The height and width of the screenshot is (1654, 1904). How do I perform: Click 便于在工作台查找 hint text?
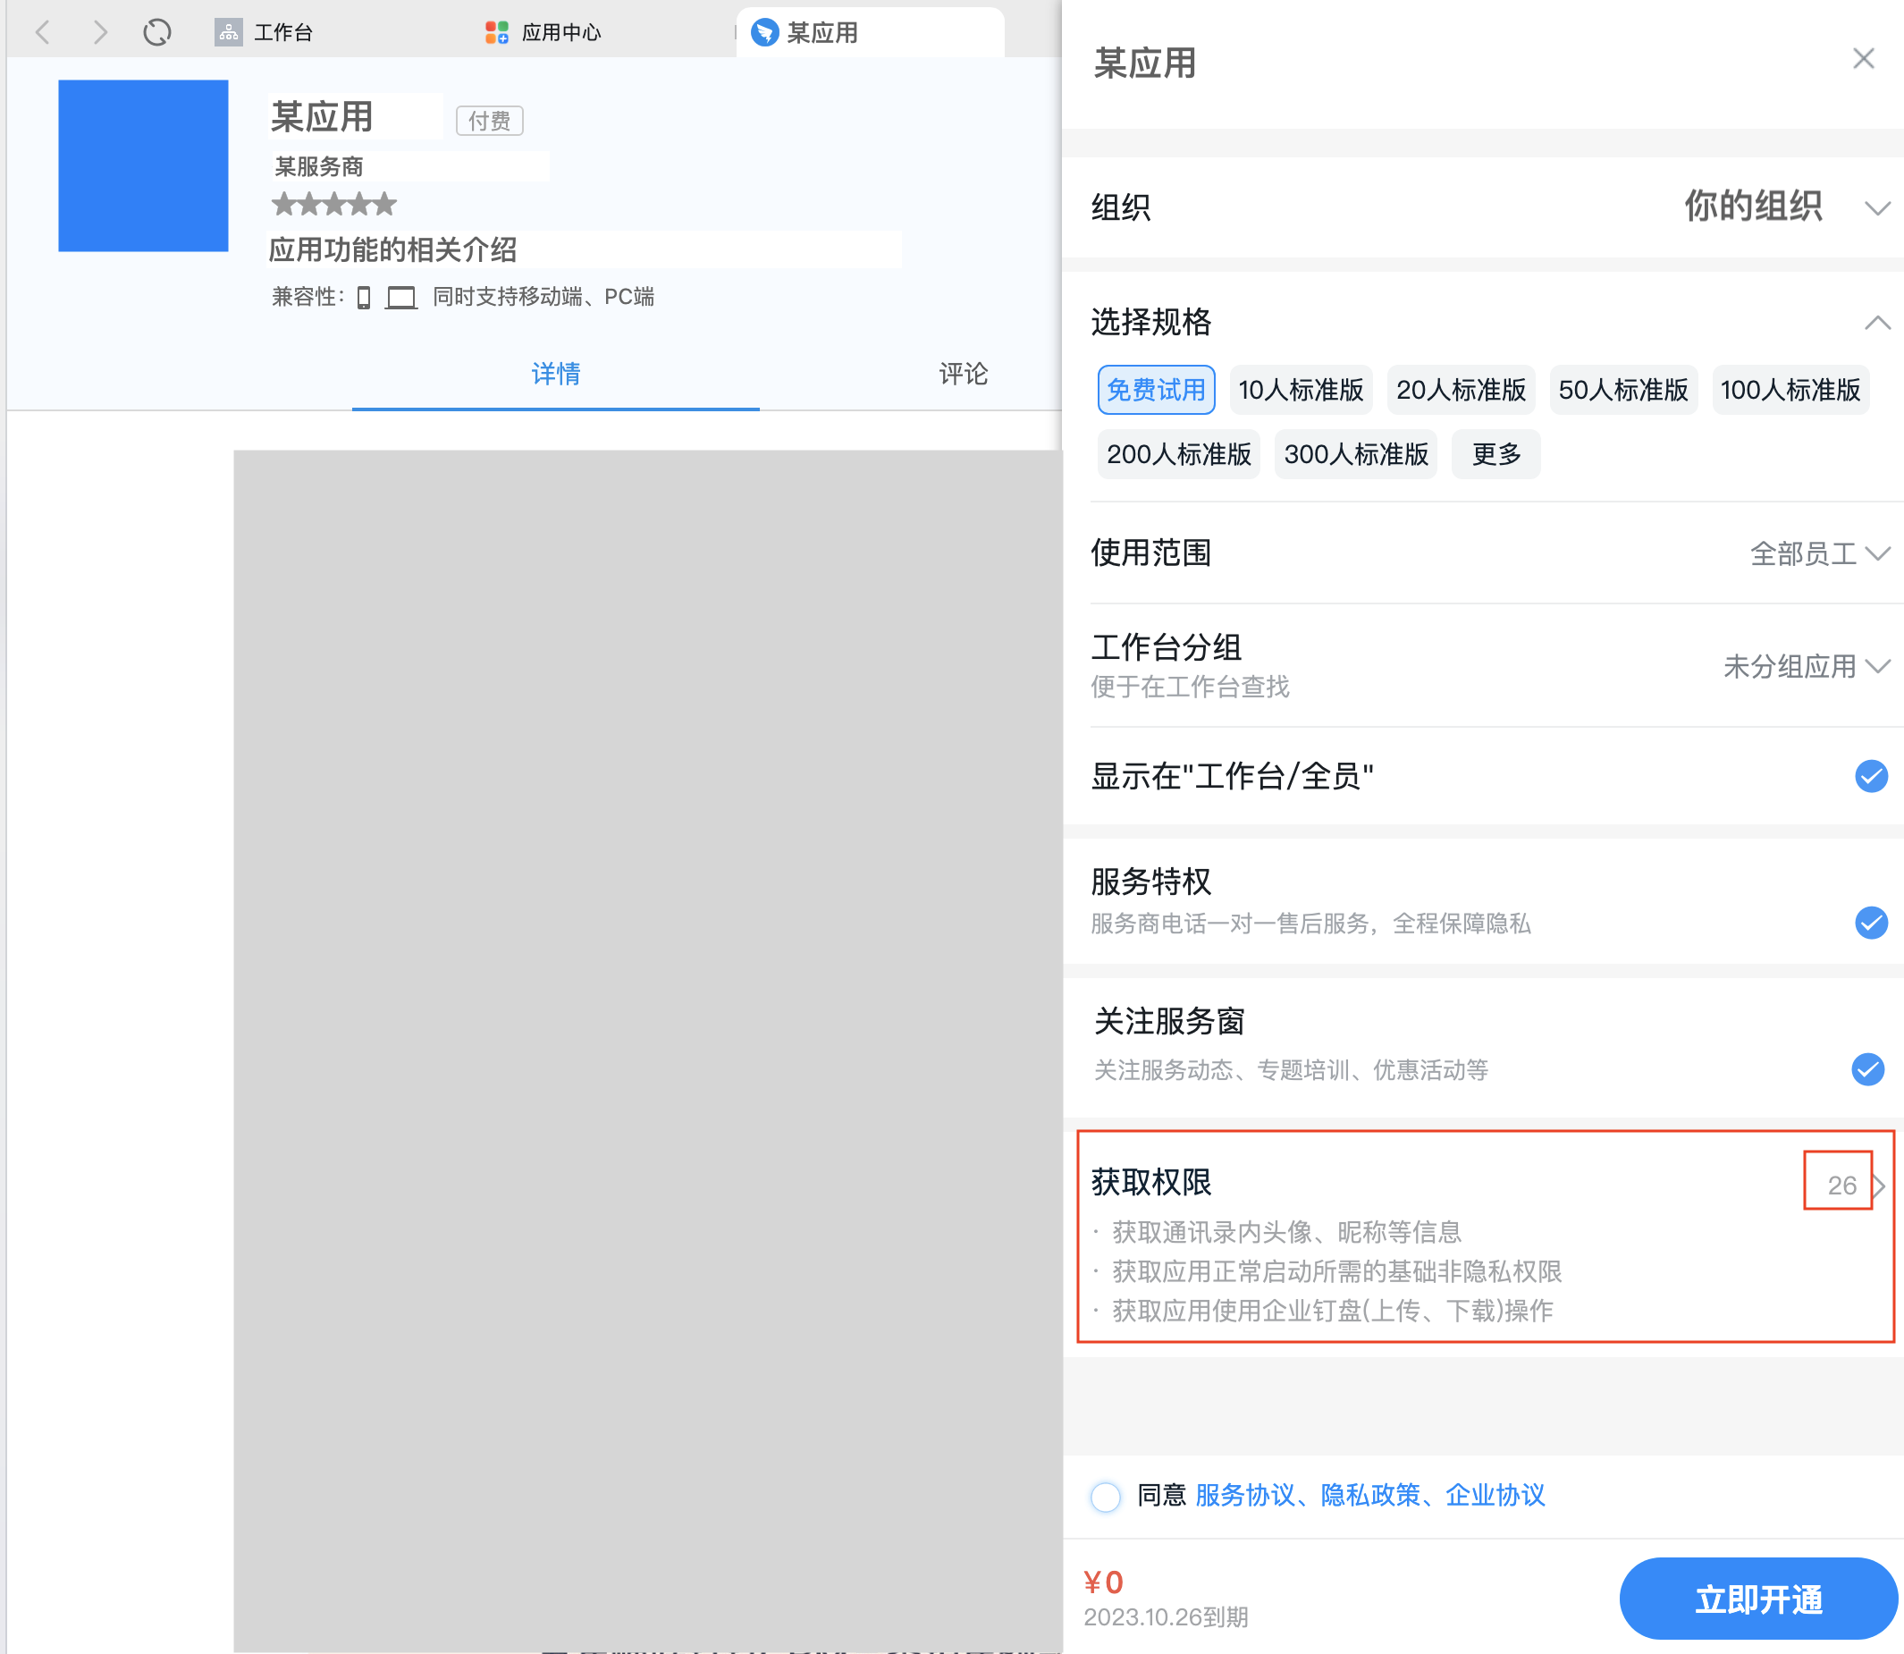[1190, 687]
